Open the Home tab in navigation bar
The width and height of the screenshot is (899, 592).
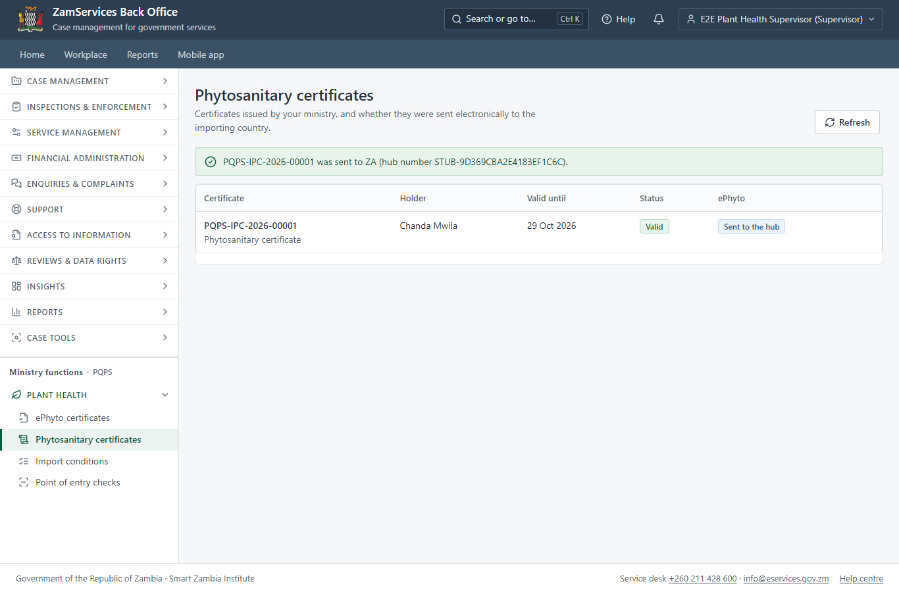(x=32, y=55)
